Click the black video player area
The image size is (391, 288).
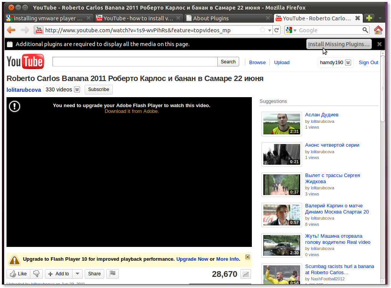[x=129, y=172]
